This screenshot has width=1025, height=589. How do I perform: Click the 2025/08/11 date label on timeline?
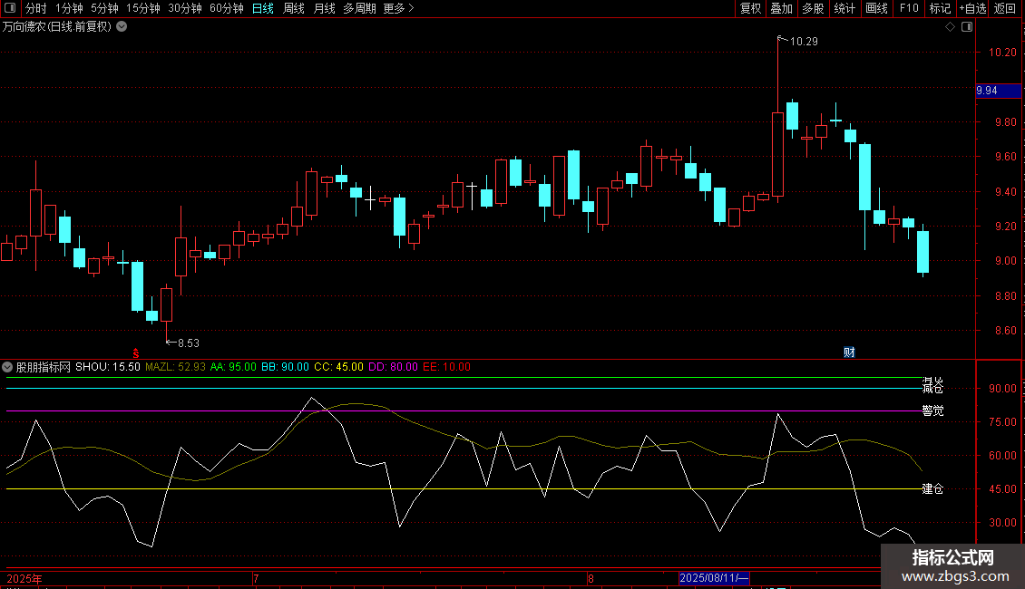point(714,578)
